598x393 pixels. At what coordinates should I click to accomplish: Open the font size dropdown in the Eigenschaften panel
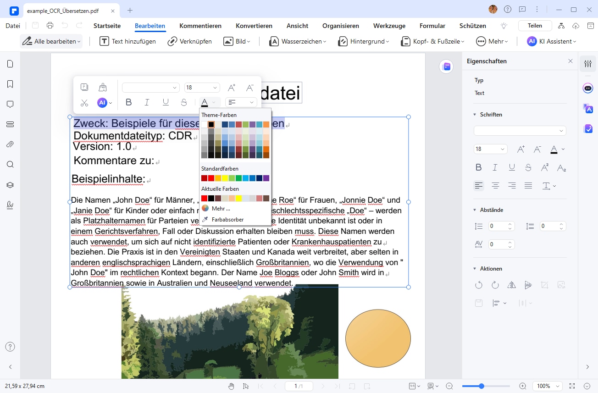tap(490, 149)
